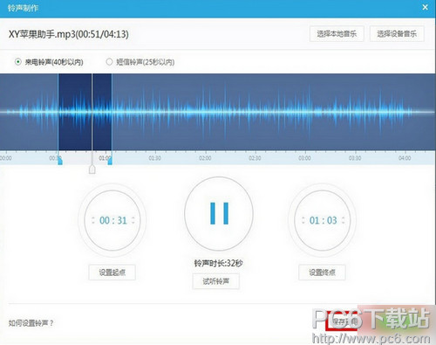Open the 如何设置铃声? help link
The image size is (436, 345).
31,323
